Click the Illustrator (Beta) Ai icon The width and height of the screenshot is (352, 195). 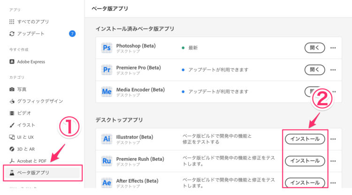pos(107,139)
